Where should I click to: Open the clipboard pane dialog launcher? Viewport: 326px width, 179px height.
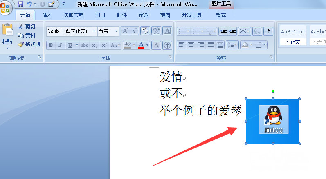tap(40, 57)
